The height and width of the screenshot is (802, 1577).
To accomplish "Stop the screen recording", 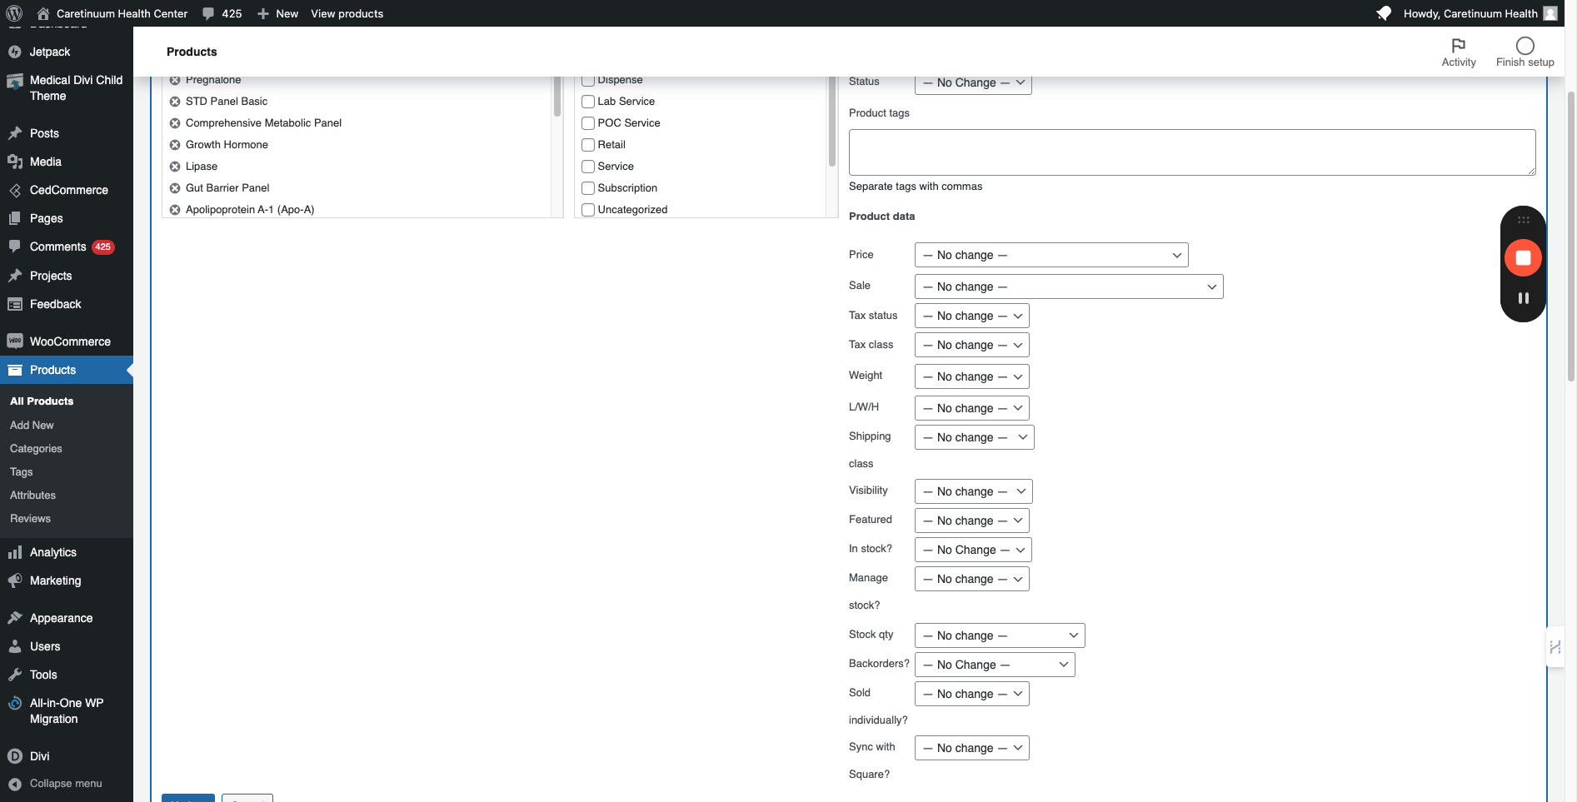I will point(1523,258).
